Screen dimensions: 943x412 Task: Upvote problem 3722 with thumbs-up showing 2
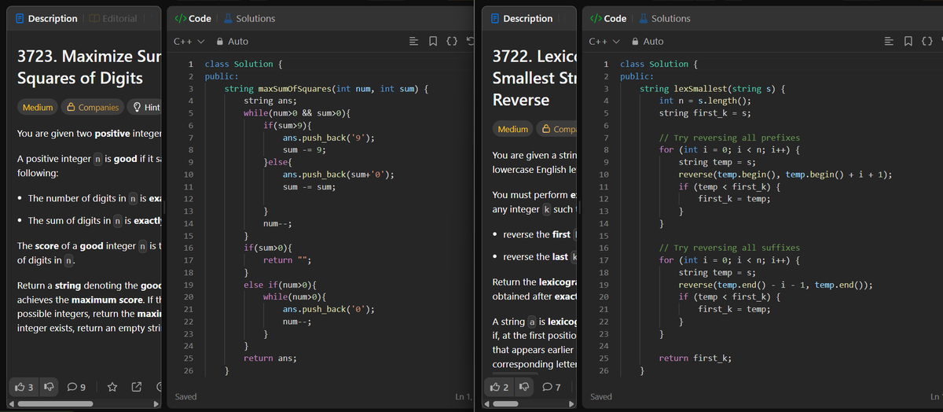click(499, 387)
